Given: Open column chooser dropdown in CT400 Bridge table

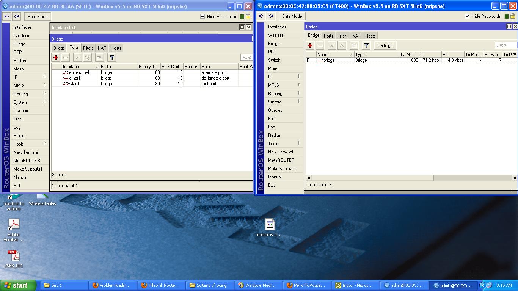Looking at the screenshot, I should pyautogui.click(x=515, y=55).
